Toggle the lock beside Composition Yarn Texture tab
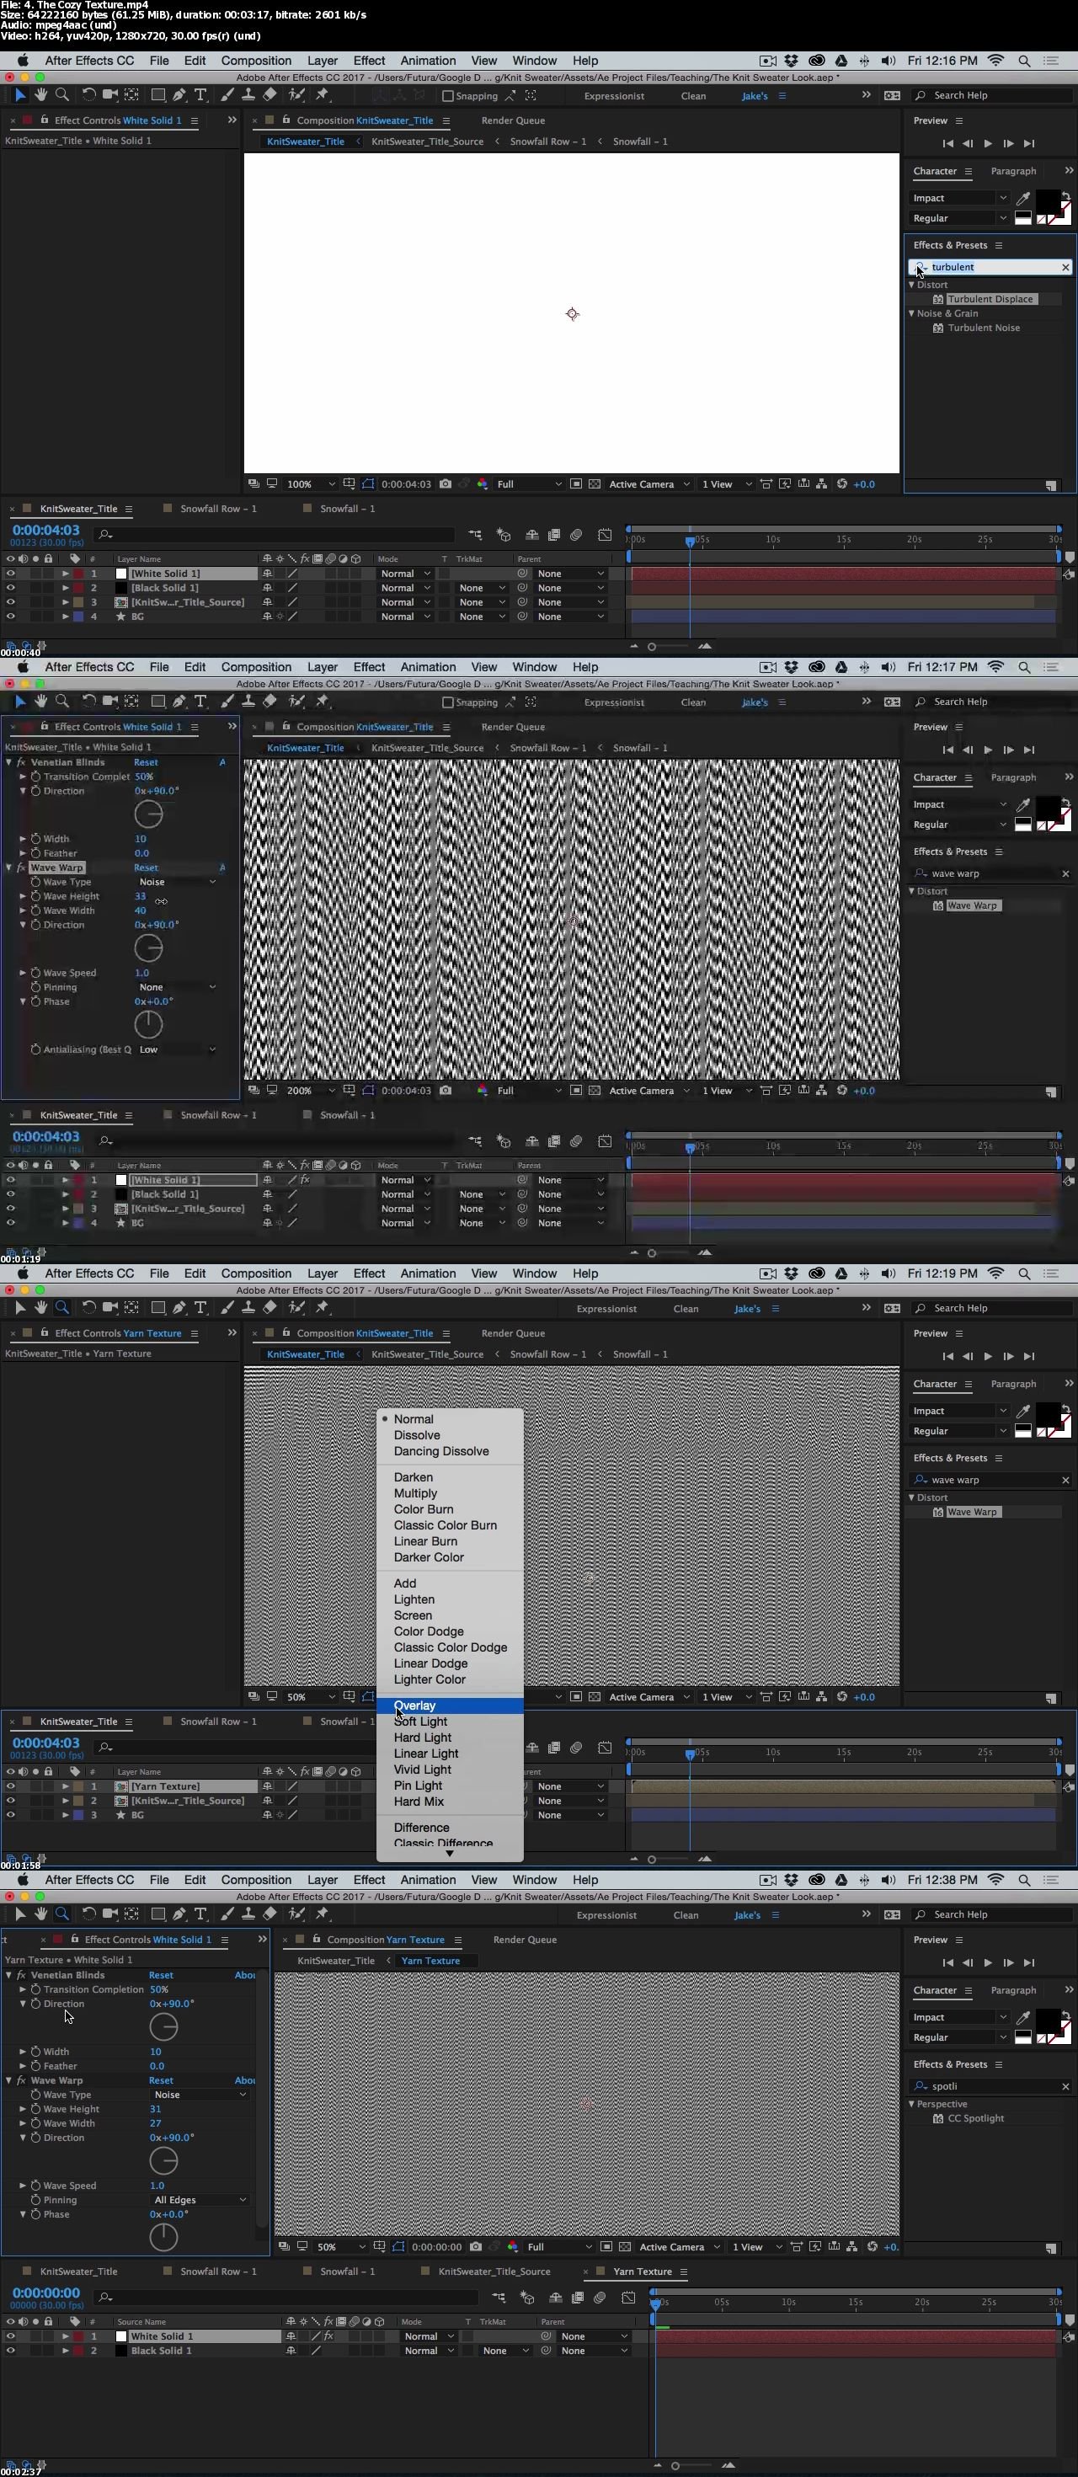Image resolution: width=1078 pixels, height=2477 pixels. 316,1939
